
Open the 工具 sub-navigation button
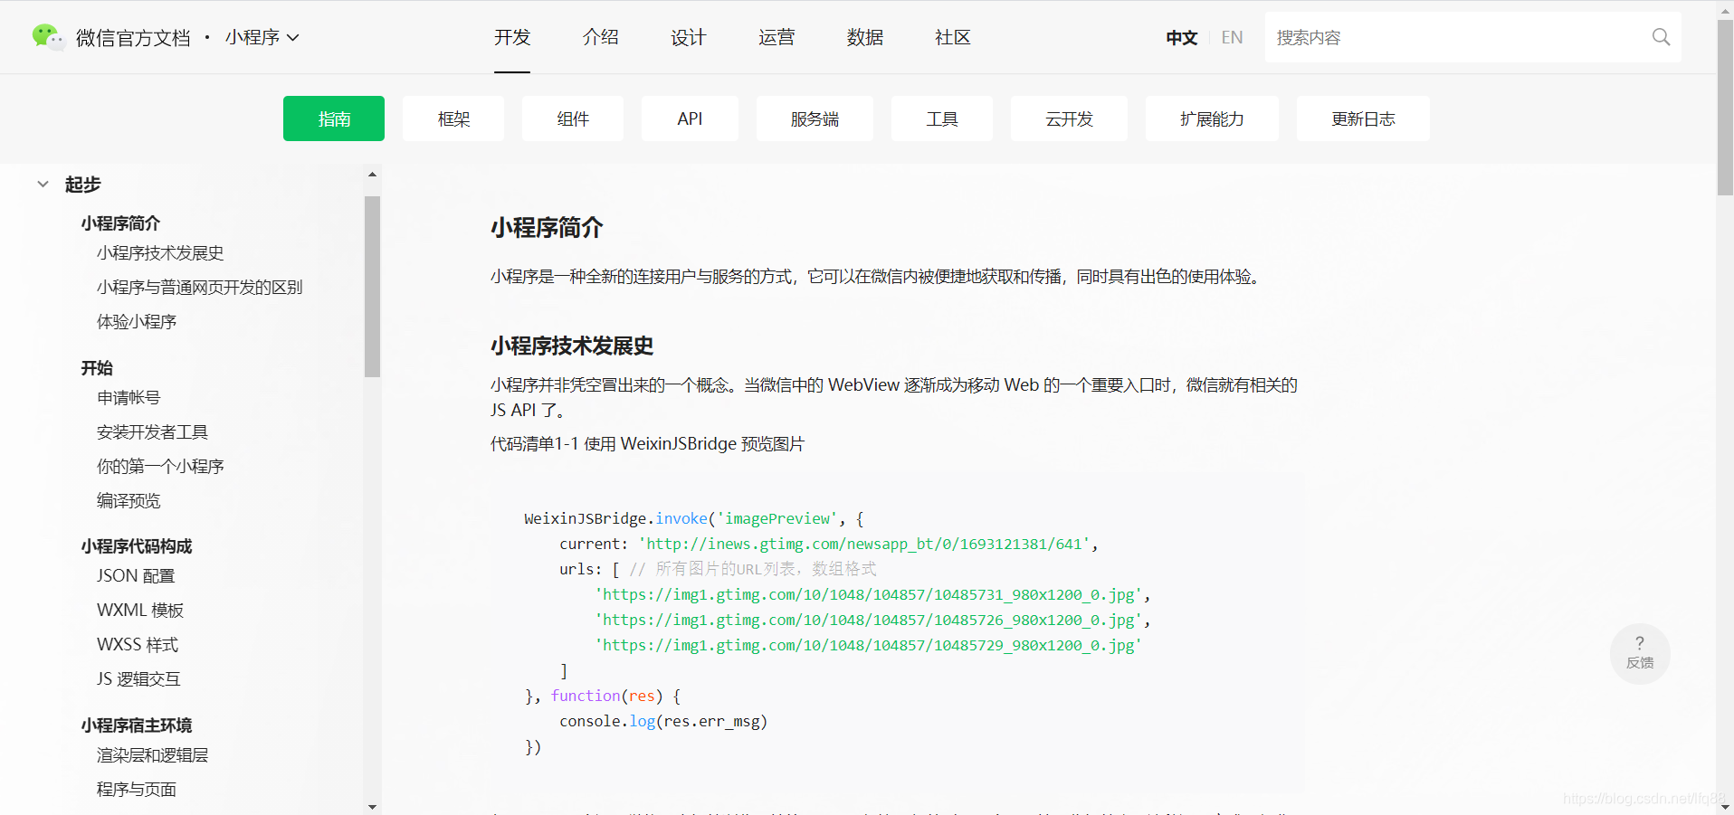click(x=942, y=118)
